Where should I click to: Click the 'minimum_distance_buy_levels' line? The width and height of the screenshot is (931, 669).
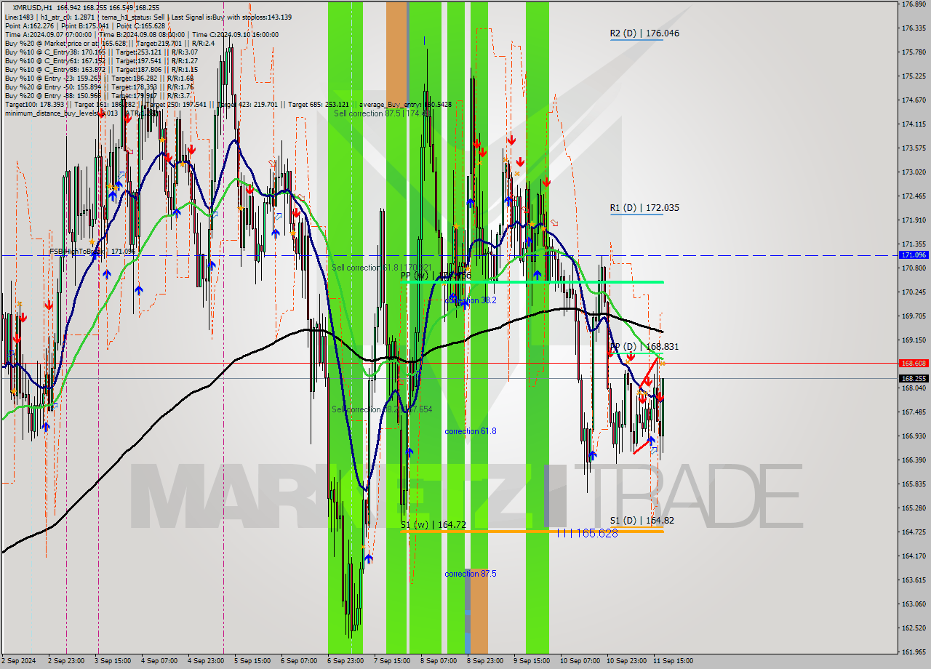81,113
